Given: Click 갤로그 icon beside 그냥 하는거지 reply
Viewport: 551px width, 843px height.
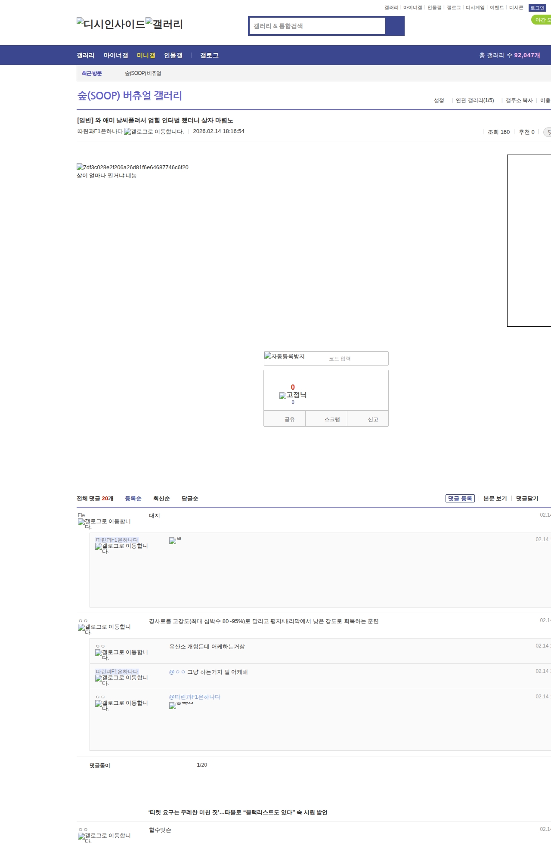Looking at the screenshot, I should (x=121, y=680).
